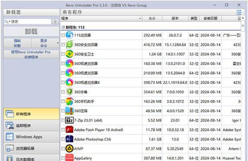Click the 360安全卫士 icon

click(69, 54)
